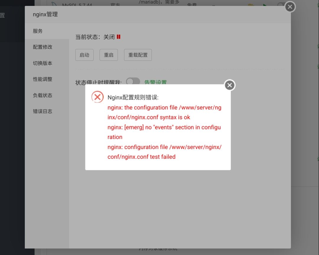The width and height of the screenshot is (319, 255).
Task: Open the 告警设置 link
Action: point(156,82)
